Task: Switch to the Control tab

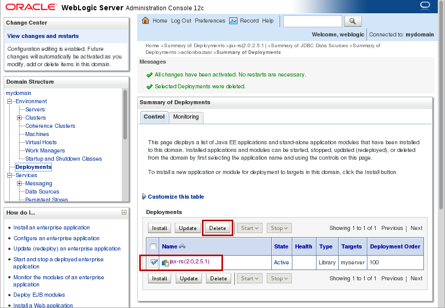Action: [154, 117]
